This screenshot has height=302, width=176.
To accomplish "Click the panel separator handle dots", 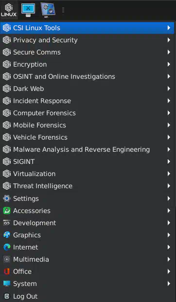I will point(63,10).
